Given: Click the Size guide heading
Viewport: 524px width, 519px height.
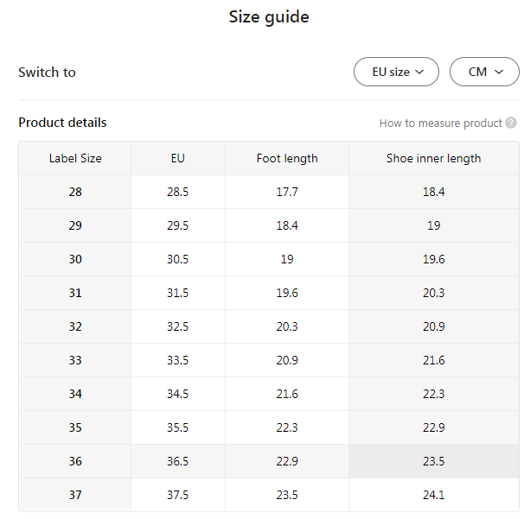Looking at the screenshot, I should 269,16.
